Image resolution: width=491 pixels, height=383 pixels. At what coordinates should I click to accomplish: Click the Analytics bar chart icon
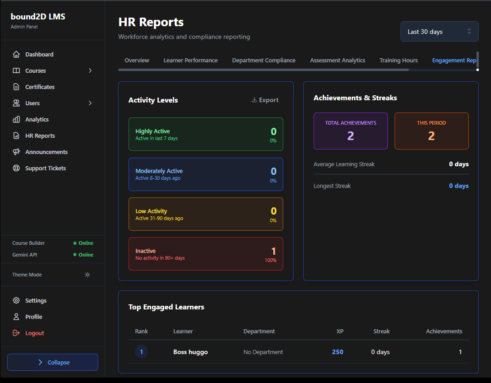pyautogui.click(x=16, y=120)
